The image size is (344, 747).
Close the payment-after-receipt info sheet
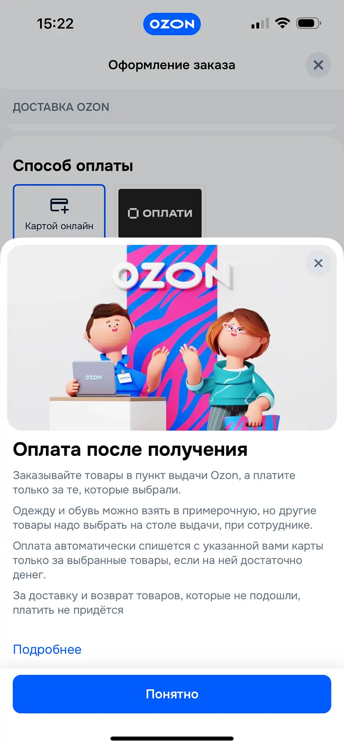(318, 263)
